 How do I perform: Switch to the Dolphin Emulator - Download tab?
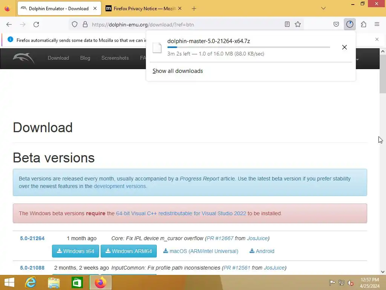click(x=59, y=8)
